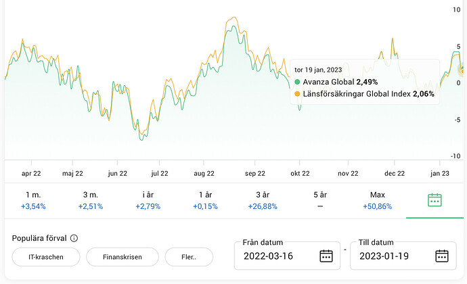Image resolution: width=467 pixels, height=284 pixels.
Task: Click the 'okt 22' axis label
Action: click(x=300, y=174)
